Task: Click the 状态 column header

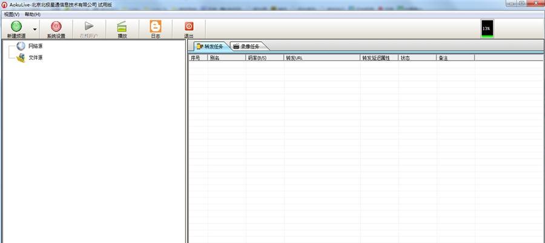Action: point(417,58)
